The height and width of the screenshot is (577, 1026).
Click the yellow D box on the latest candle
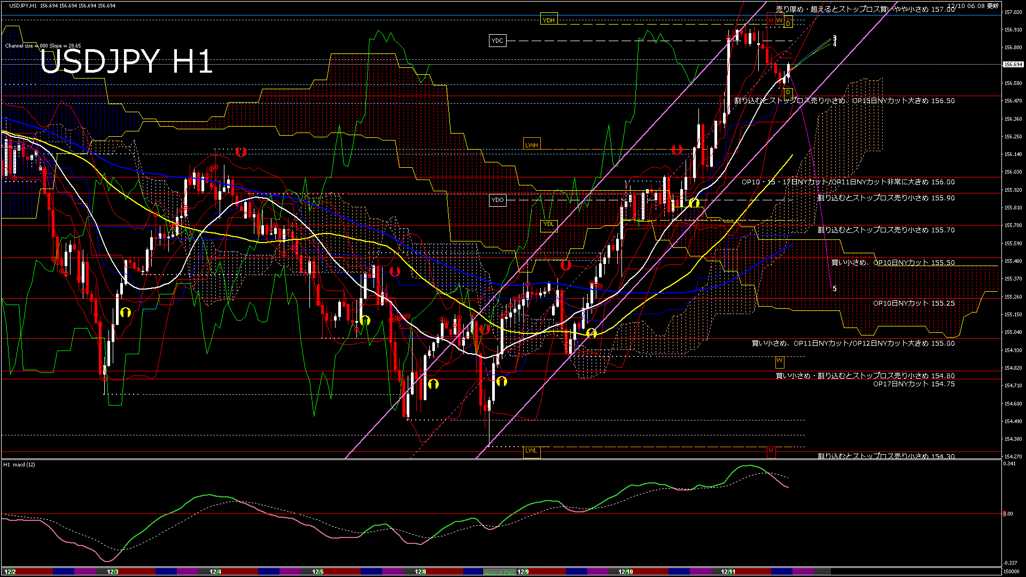click(x=787, y=94)
